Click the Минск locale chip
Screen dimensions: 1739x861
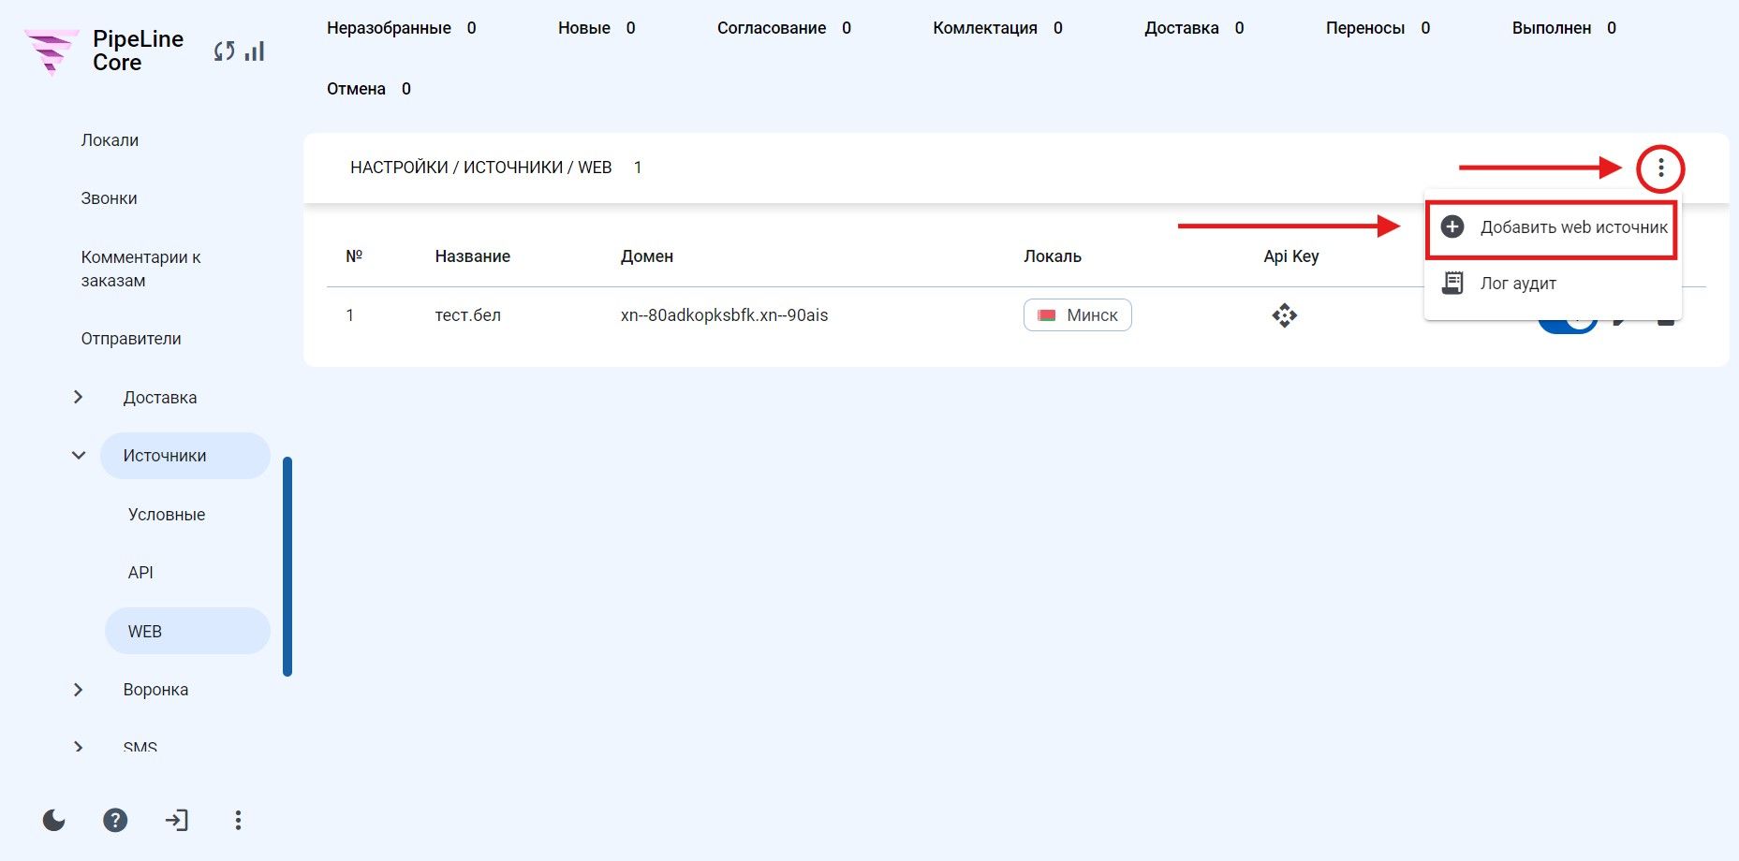click(x=1078, y=315)
